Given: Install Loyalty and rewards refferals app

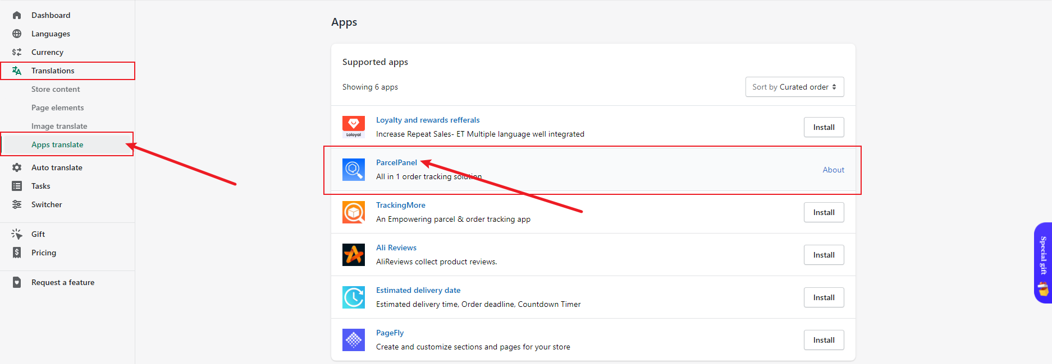Looking at the screenshot, I should click(x=824, y=127).
